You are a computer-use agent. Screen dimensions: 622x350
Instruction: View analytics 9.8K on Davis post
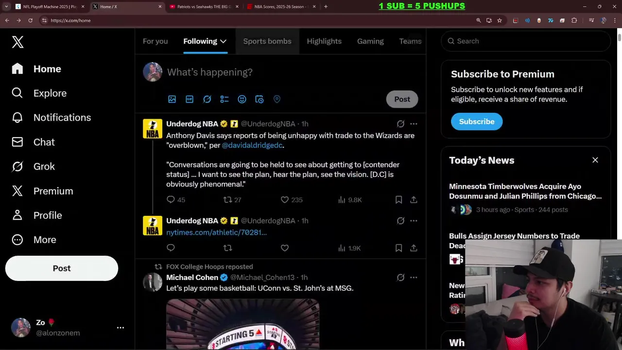pyautogui.click(x=350, y=200)
